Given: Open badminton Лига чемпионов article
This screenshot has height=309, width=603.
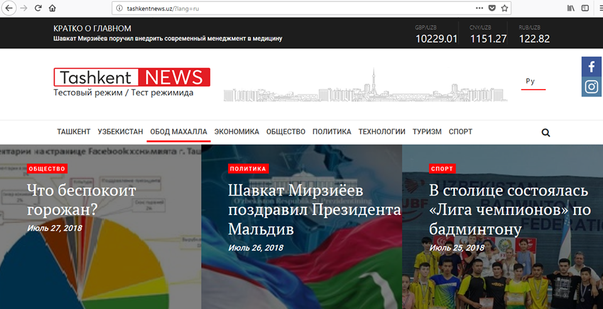Looking at the screenshot, I should (509, 210).
